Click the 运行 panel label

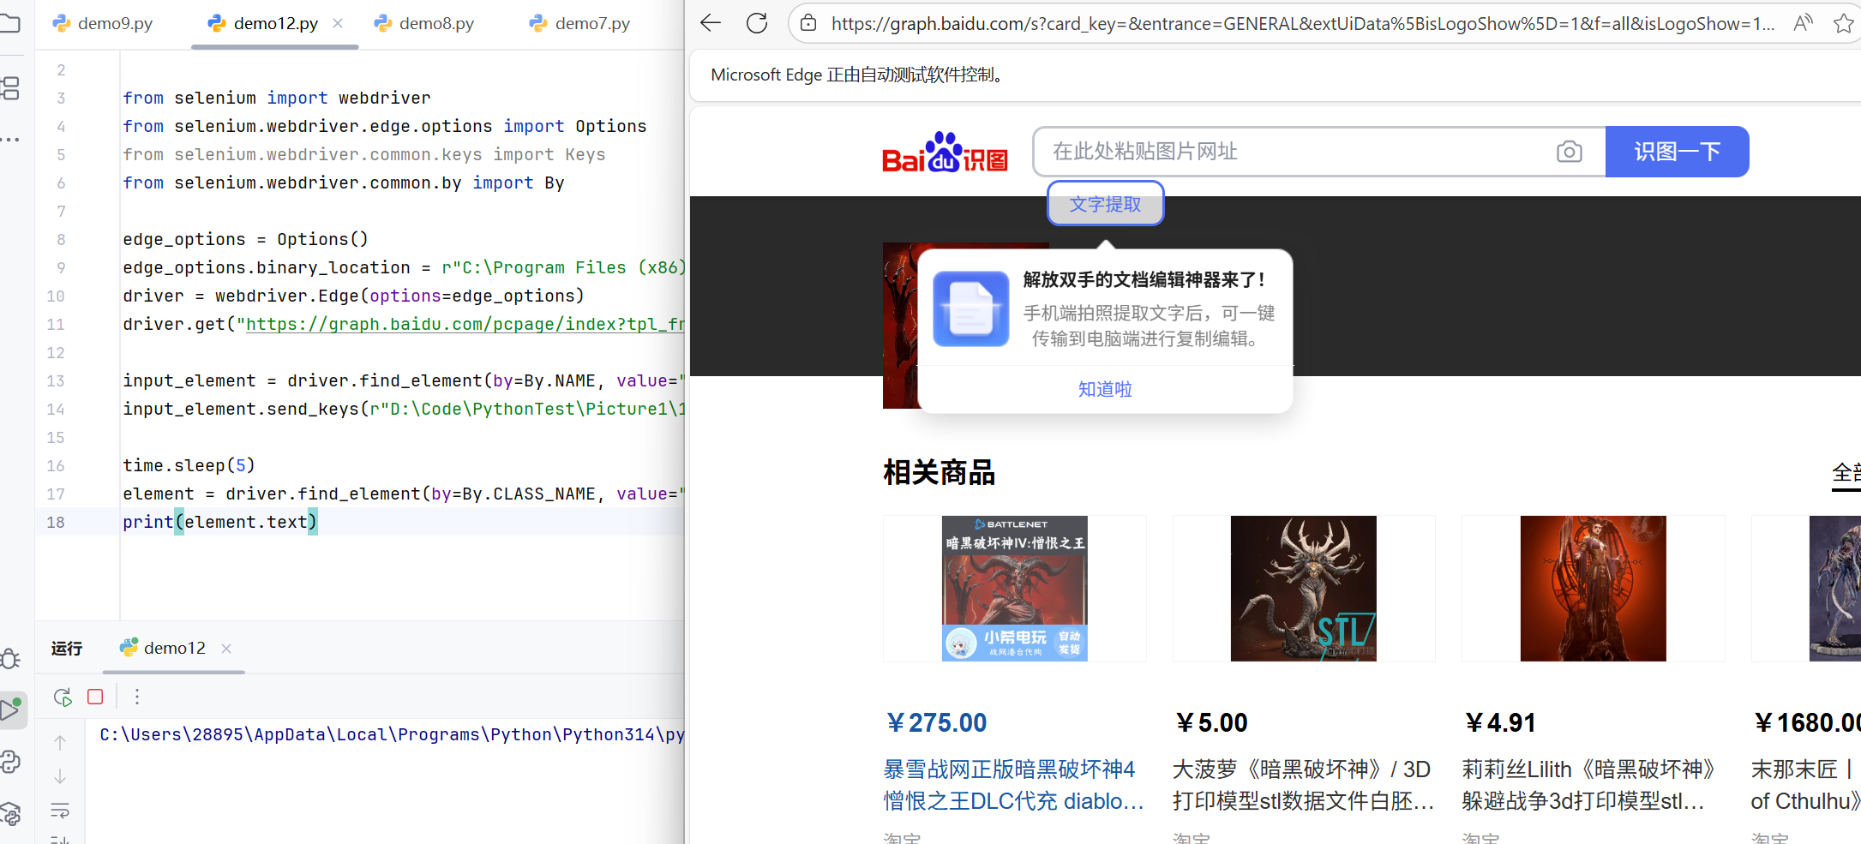coord(66,649)
